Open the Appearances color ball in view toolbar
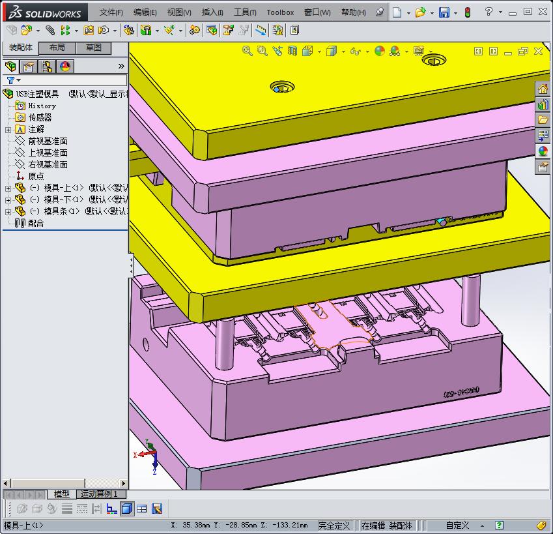 [x=379, y=51]
